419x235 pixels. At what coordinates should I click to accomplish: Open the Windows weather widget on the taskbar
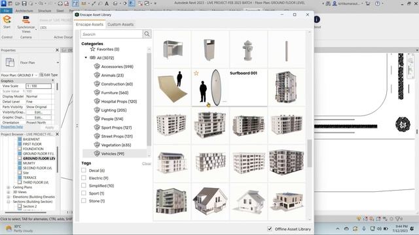click(x=19, y=228)
